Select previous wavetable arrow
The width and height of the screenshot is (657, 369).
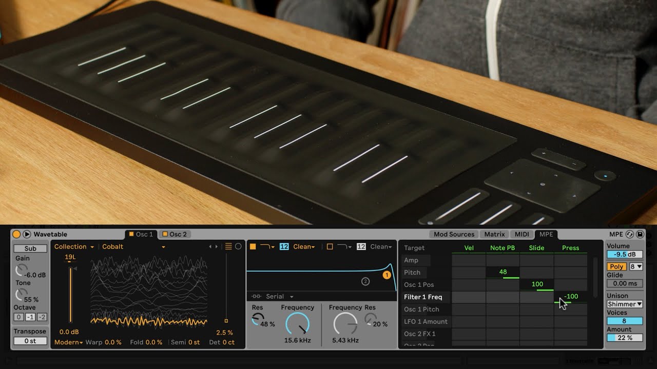[x=210, y=247]
